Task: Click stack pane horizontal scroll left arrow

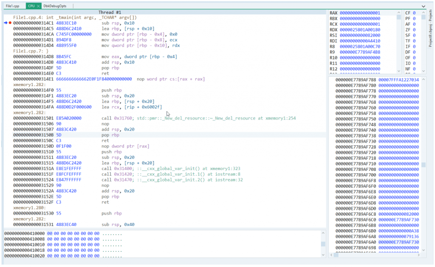Action: (331, 255)
